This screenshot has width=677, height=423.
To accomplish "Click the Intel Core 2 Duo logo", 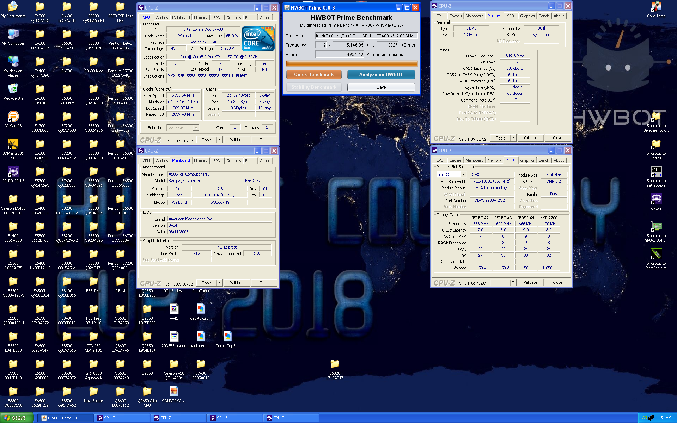I will pos(258,39).
